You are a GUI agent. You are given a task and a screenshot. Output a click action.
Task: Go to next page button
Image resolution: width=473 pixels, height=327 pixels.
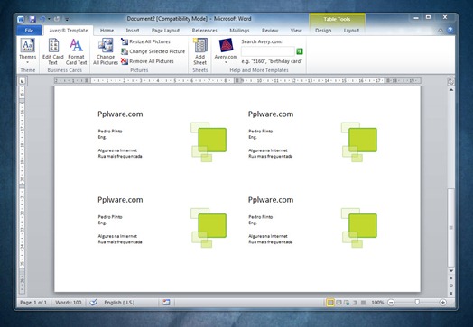tap(451, 293)
